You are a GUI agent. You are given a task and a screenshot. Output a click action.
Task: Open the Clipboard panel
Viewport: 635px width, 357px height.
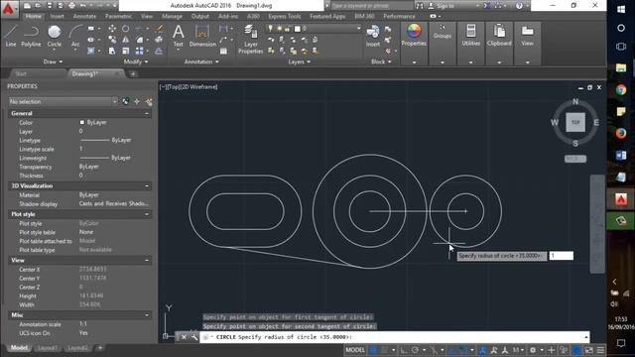pyautogui.click(x=499, y=35)
